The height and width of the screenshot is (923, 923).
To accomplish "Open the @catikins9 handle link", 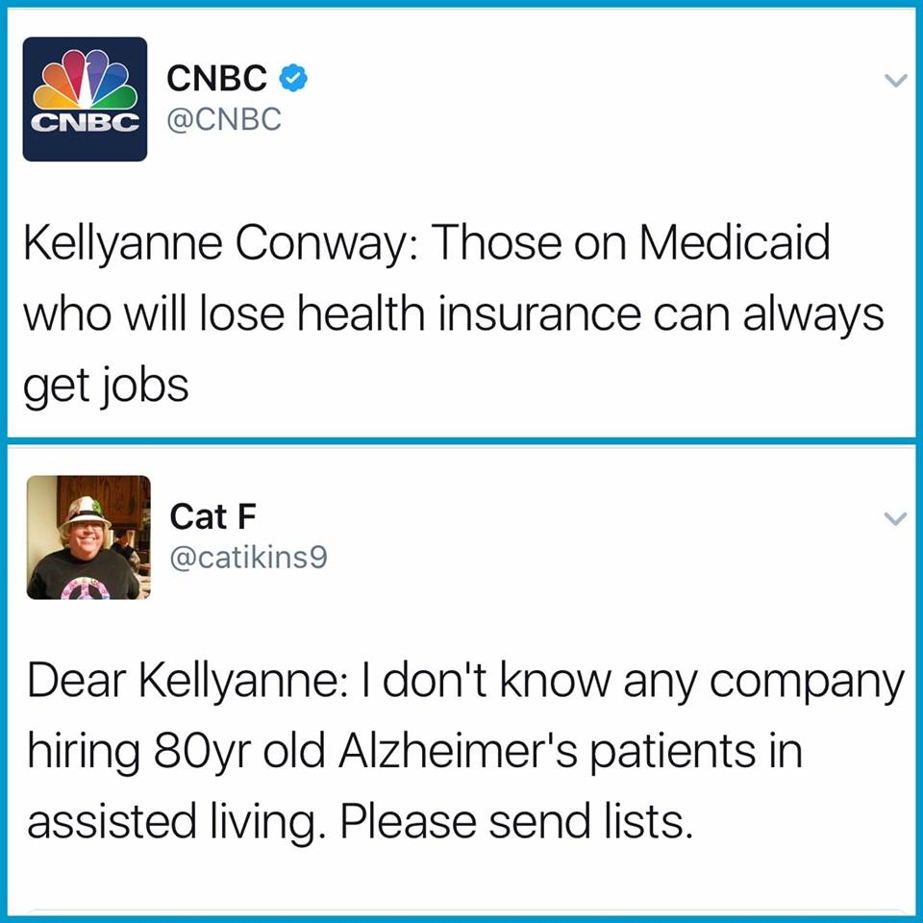I will point(248,557).
